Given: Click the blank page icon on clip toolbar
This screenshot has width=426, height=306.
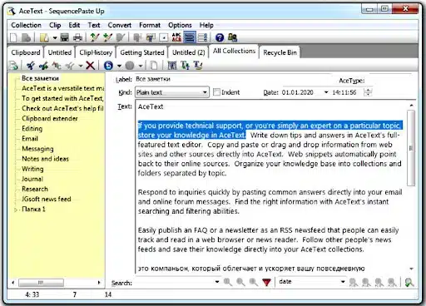Looking at the screenshot, I should pos(154,66).
